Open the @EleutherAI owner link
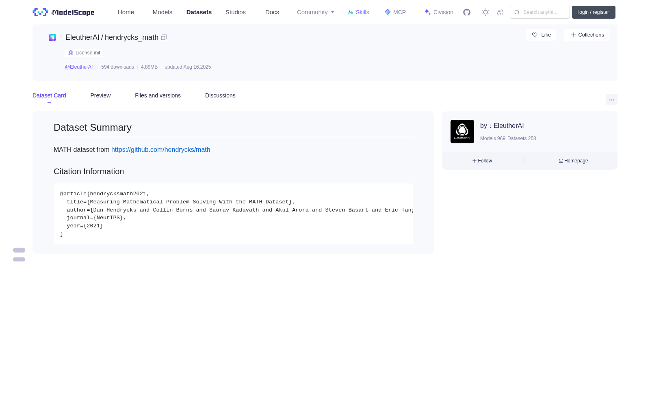This screenshot has width=650, height=406. tap(79, 67)
